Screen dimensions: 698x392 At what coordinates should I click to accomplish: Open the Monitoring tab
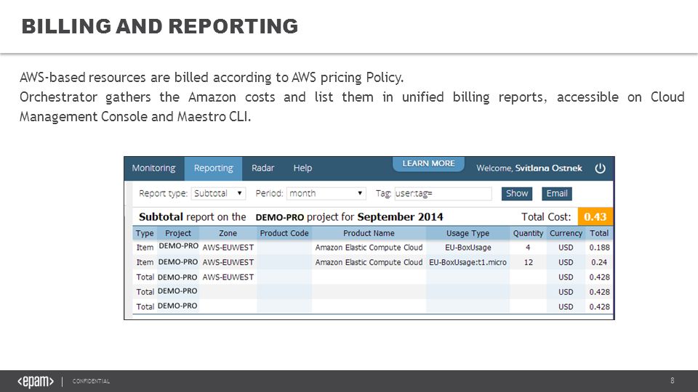[x=153, y=168]
